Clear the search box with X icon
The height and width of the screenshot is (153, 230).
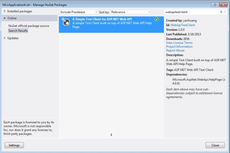click(x=221, y=12)
